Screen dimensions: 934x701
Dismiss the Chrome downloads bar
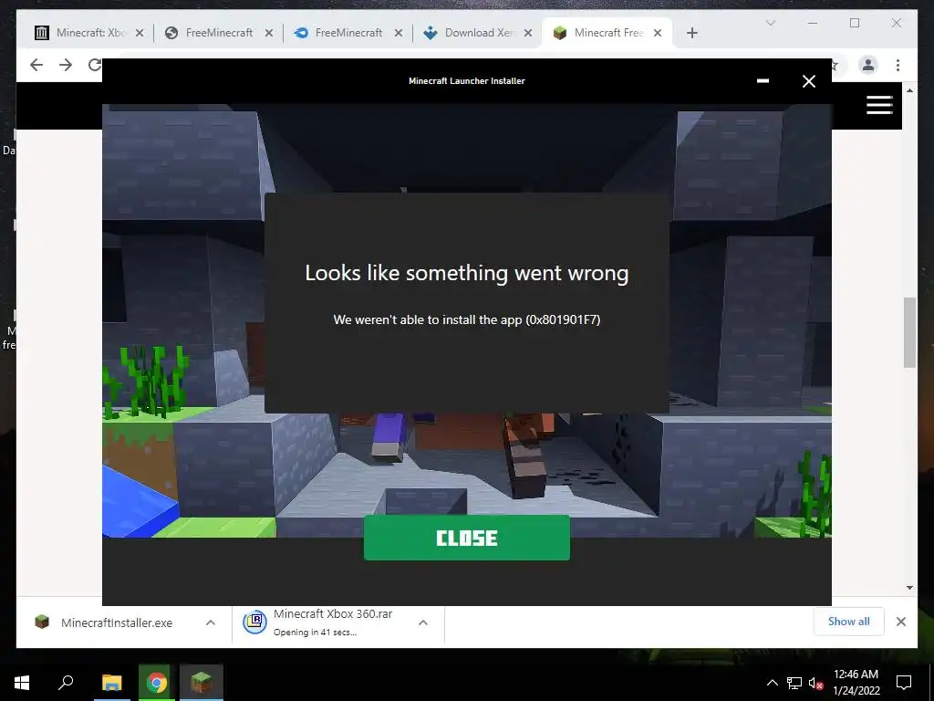(x=900, y=622)
